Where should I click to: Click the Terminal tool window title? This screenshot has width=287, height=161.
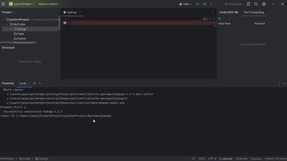[x=8, y=84]
